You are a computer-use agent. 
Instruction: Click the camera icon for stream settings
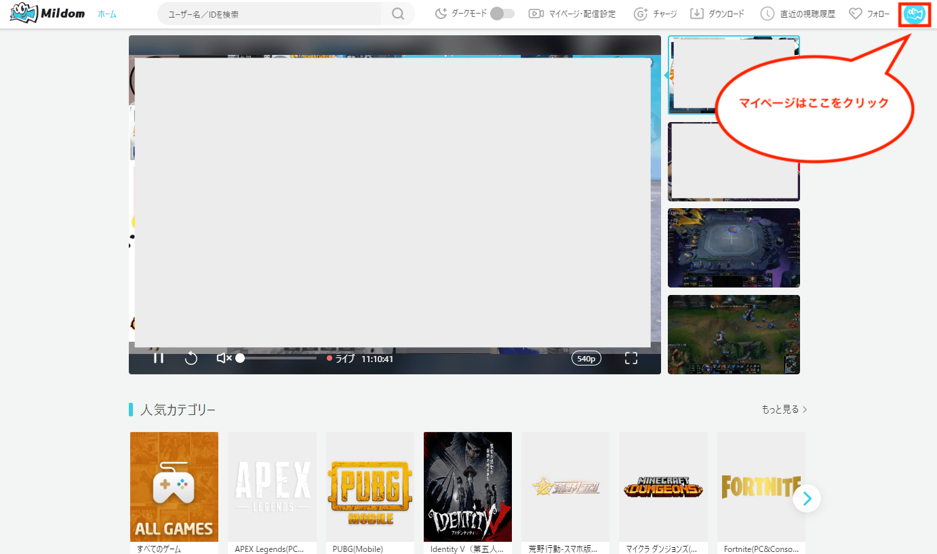click(536, 14)
